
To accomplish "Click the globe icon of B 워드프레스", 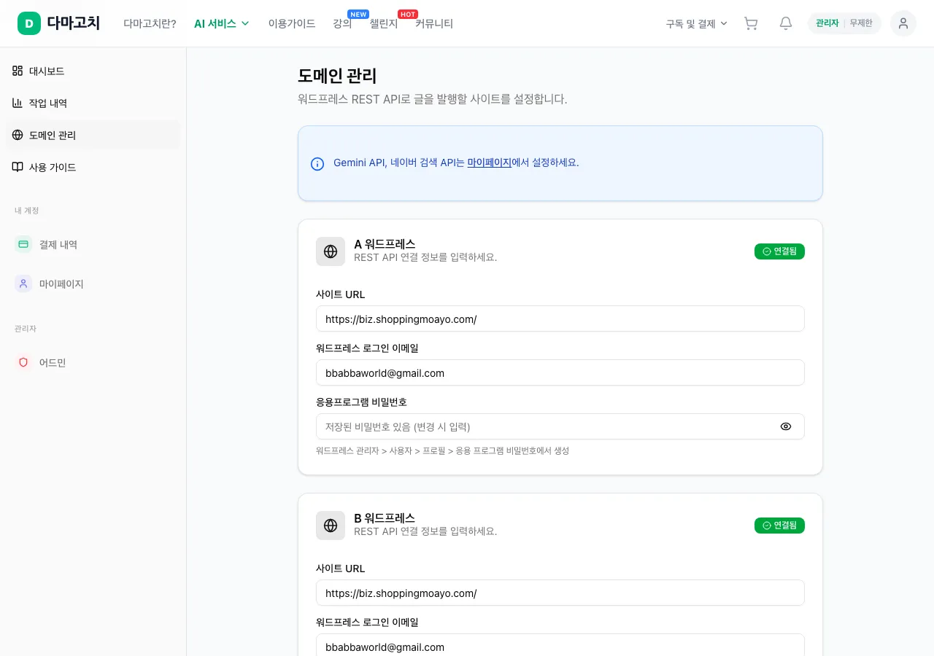I will point(331,526).
